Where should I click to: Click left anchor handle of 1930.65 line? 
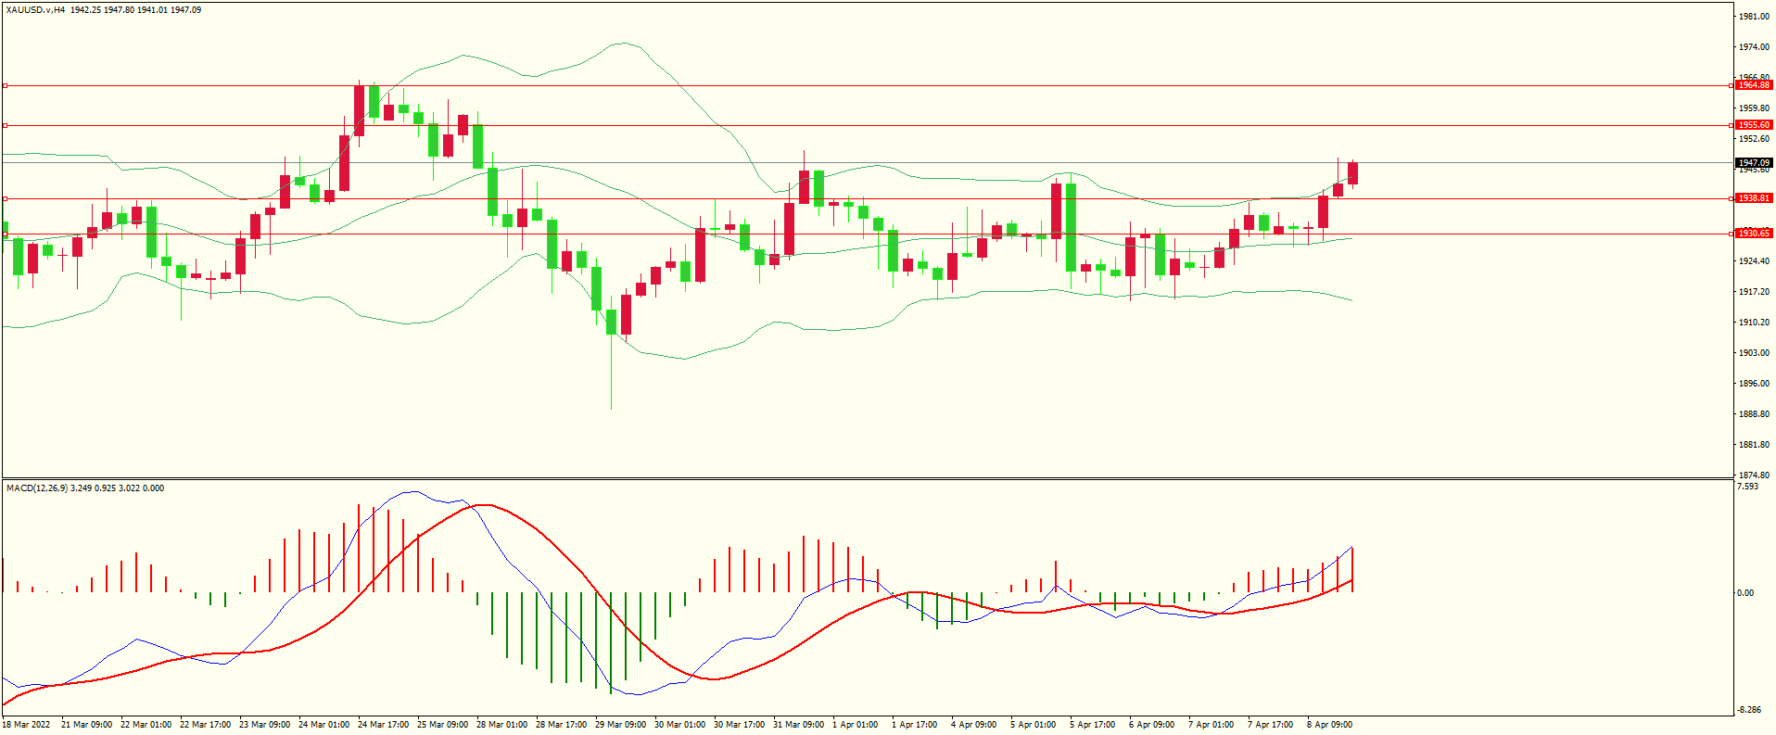[5, 234]
